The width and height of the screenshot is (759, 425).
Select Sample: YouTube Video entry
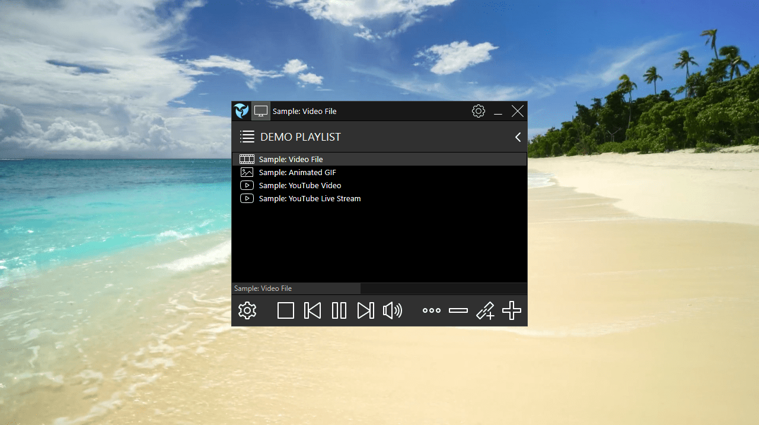pos(379,185)
